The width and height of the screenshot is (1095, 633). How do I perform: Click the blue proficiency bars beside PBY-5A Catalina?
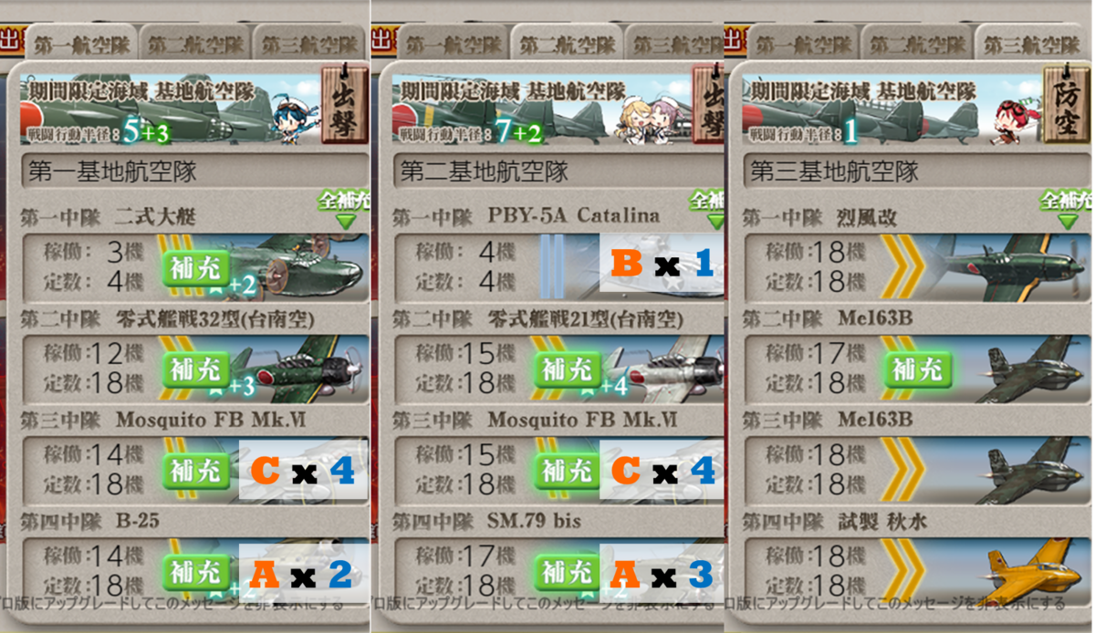(x=552, y=266)
